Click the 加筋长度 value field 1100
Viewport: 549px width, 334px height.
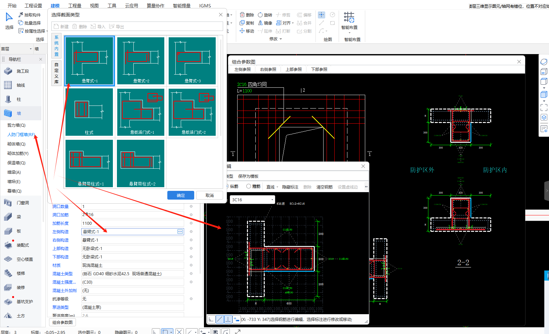pos(132,223)
